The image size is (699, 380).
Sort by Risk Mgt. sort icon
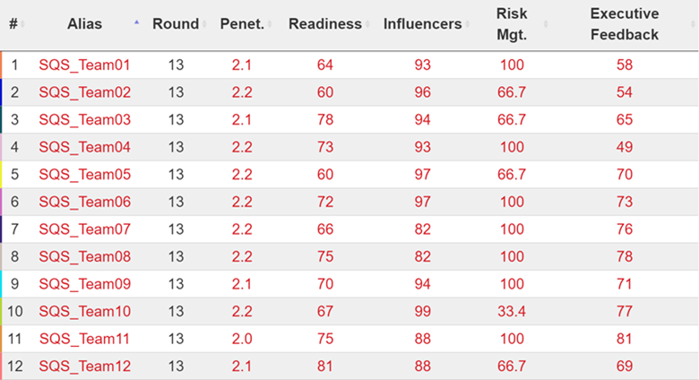pyautogui.click(x=546, y=24)
